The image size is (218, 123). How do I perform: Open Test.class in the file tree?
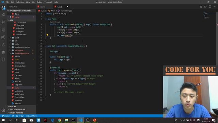(18, 100)
